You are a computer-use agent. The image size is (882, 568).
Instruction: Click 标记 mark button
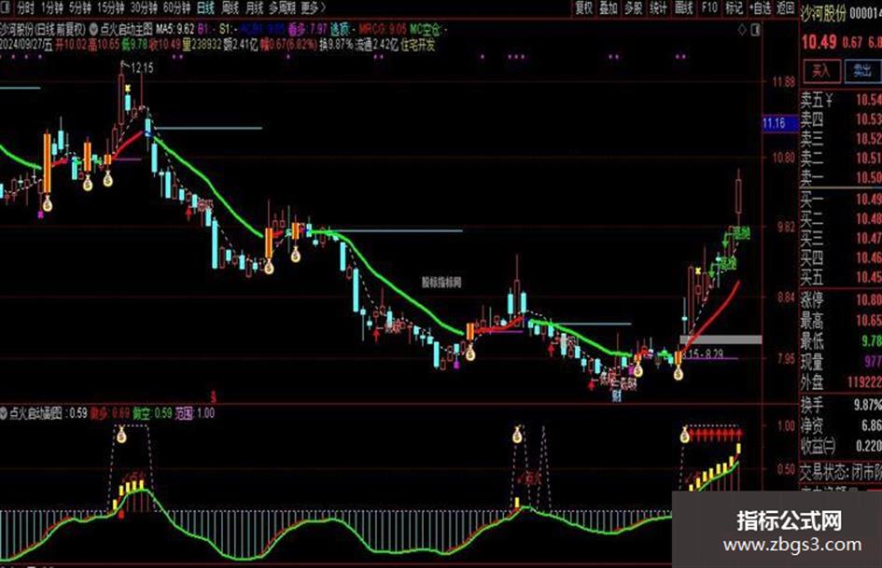[x=734, y=7]
